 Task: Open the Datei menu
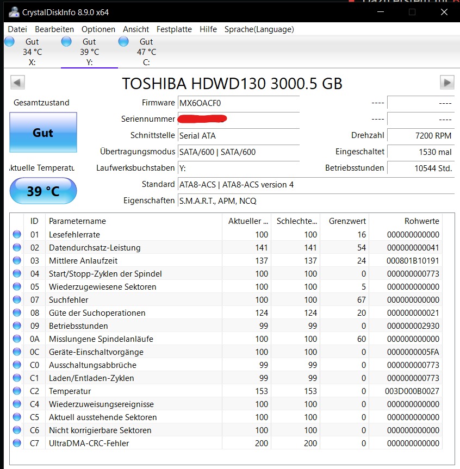coord(17,29)
